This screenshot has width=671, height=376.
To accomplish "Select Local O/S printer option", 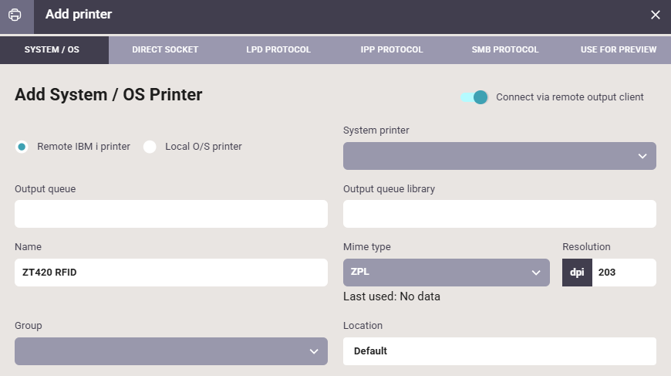I will 150,147.
